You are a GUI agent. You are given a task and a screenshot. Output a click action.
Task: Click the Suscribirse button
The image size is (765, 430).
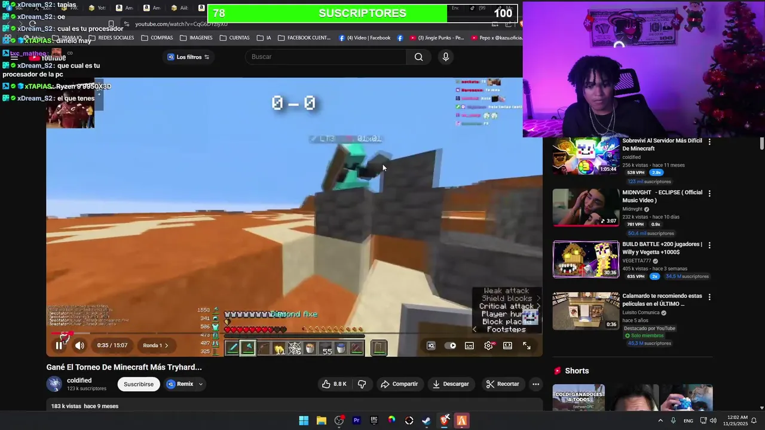click(139, 384)
